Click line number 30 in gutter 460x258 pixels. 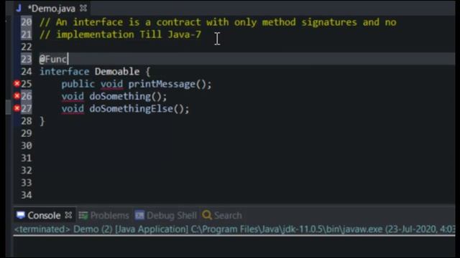click(x=27, y=145)
